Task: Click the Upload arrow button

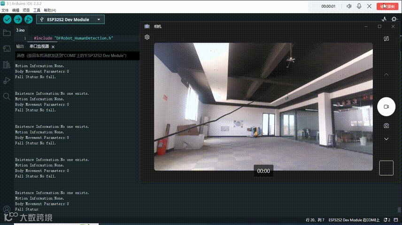Action: click(18, 20)
